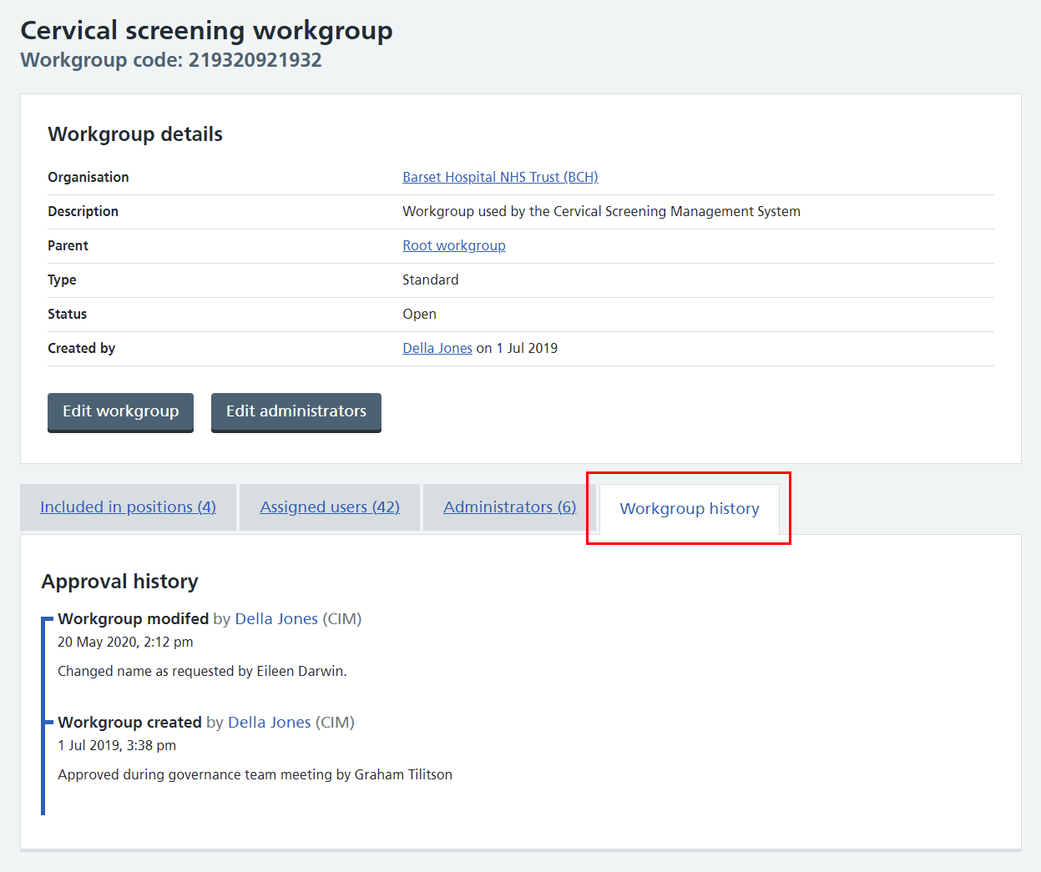Click the Parent row label

tap(68, 245)
